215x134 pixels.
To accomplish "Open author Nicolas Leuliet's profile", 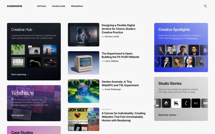I will 112,37.
